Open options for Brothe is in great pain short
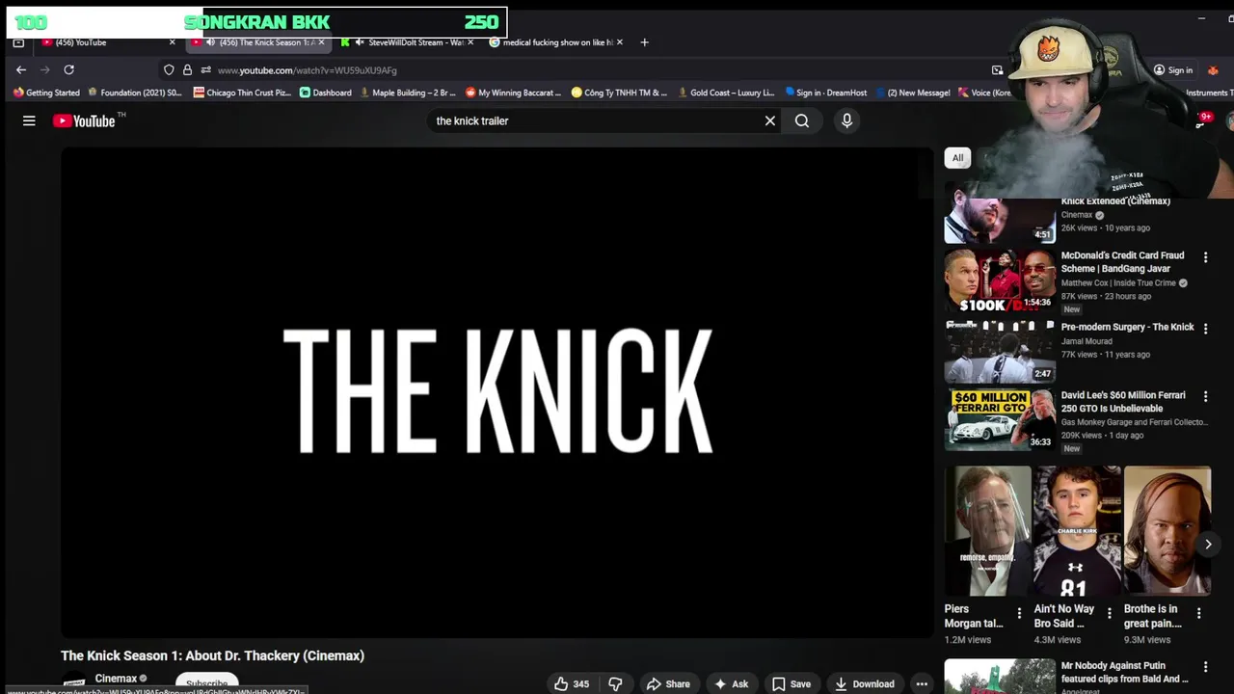Image resolution: width=1234 pixels, height=694 pixels. (x=1199, y=613)
